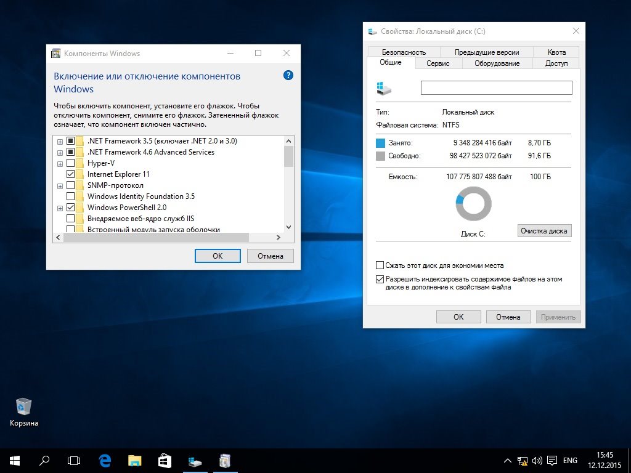The width and height of the screenshot is (631, 473).
Task: Check Сжать этот диск для экономии места
Action: [x=380, y=265]
